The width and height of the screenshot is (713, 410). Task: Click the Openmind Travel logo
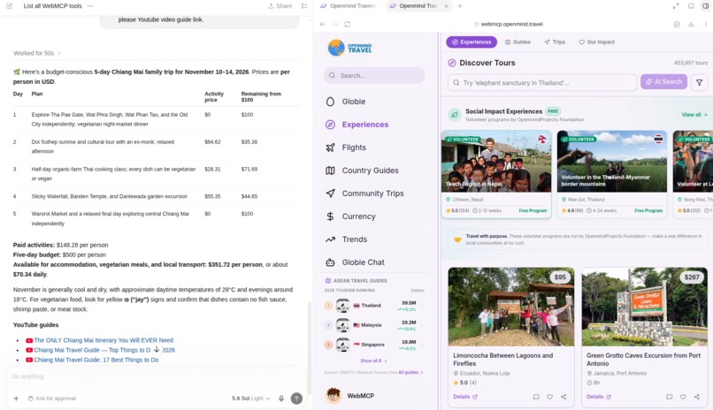click(x=349, y=48)
